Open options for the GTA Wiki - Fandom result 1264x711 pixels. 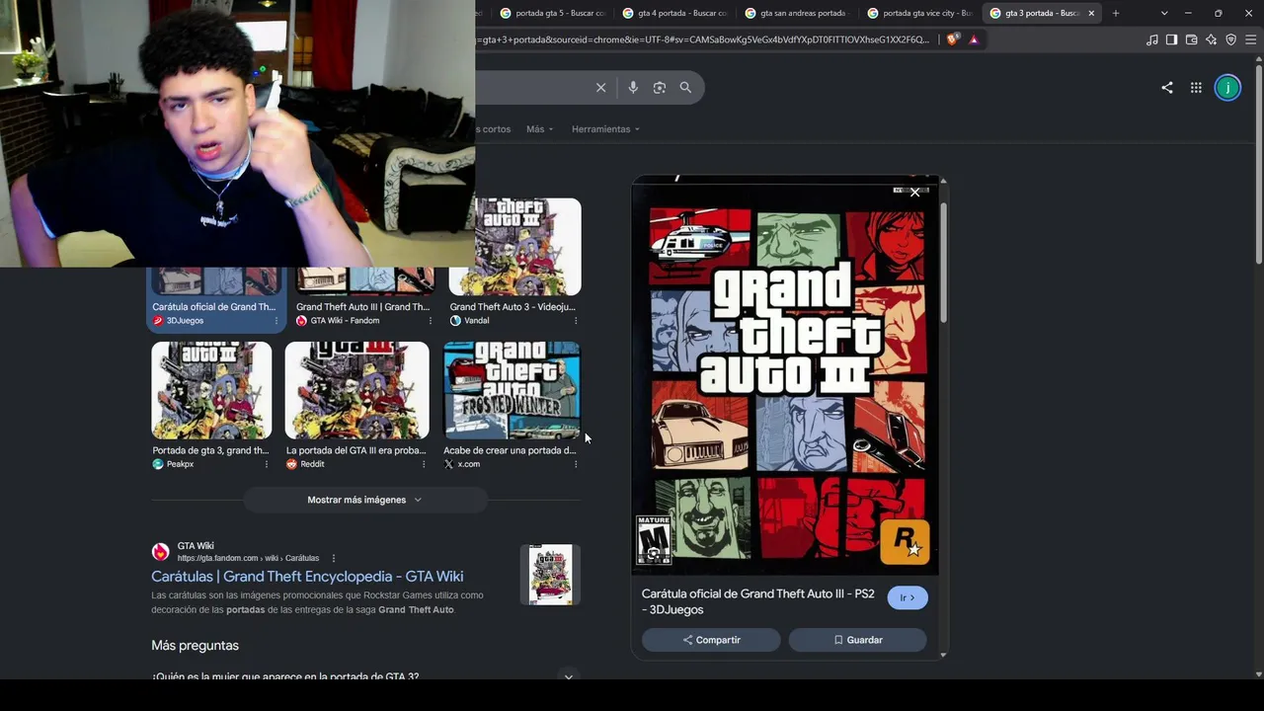click(430, 321)
